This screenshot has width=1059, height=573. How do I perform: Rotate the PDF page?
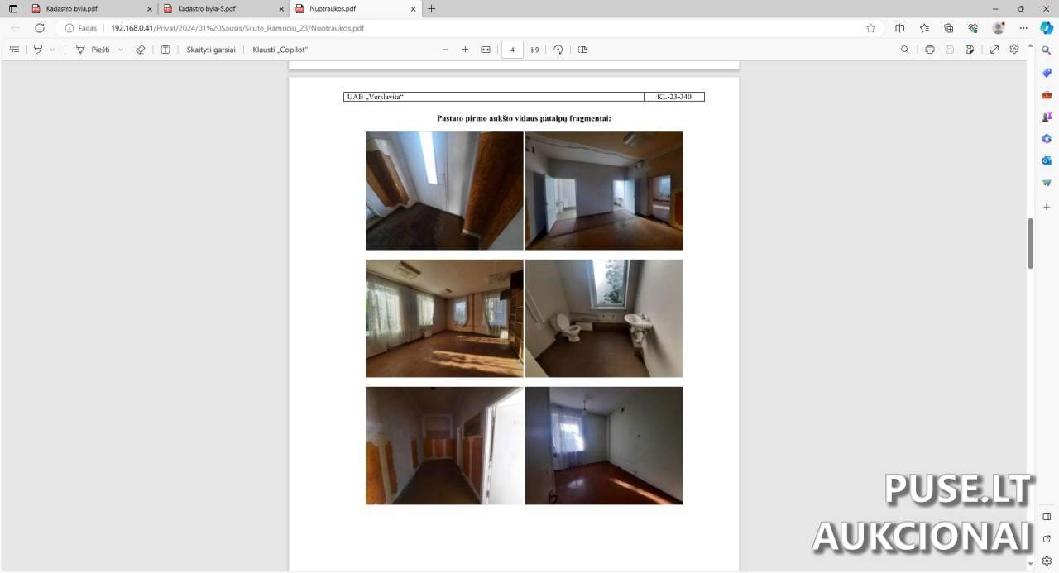tap(558, 50)
